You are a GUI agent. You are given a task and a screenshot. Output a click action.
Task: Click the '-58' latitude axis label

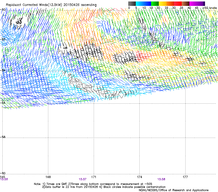(x=3, y=137)
